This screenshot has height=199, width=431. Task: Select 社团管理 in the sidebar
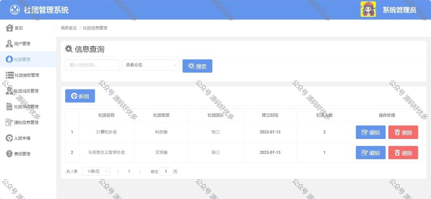[x=28, y=59]
